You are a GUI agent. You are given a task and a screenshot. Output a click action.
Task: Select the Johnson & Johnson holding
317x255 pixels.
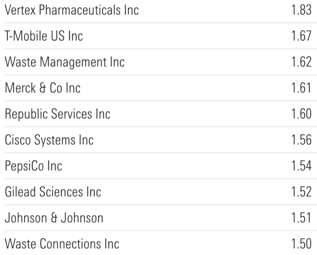[x=54, y=218]
